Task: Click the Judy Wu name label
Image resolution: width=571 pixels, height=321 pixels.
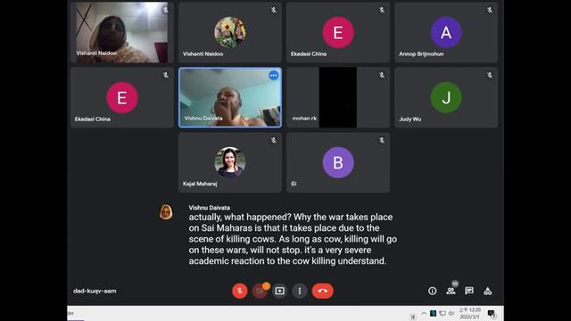Action: pyautogui.click(x=410, y=119)
